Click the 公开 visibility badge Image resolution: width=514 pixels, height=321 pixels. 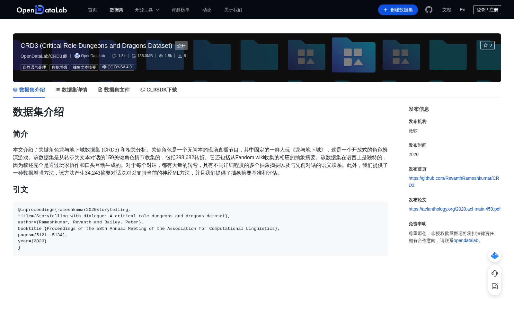[181, 46]
